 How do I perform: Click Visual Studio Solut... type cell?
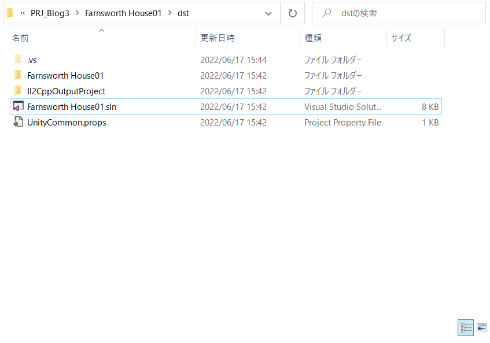(343, 107)
